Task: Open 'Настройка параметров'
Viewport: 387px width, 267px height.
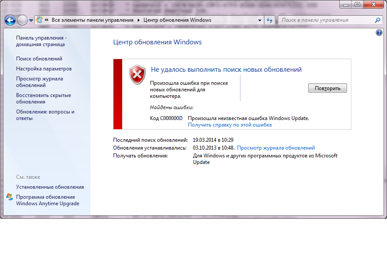Action: (x=44, y=69)
